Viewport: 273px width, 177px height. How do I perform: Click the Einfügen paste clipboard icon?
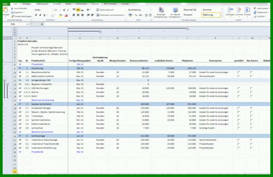tap(6, 10)
